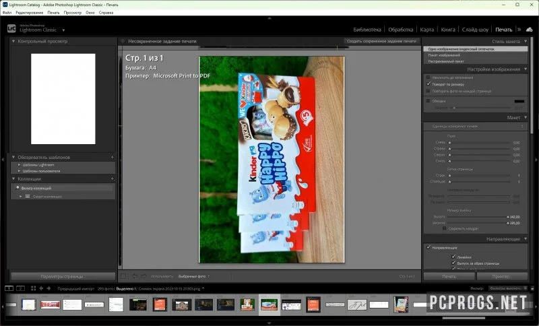Go forward using filmstrip right arrow
The width and height of the screenshot is (539, 326).
click(x=49, y=288)
